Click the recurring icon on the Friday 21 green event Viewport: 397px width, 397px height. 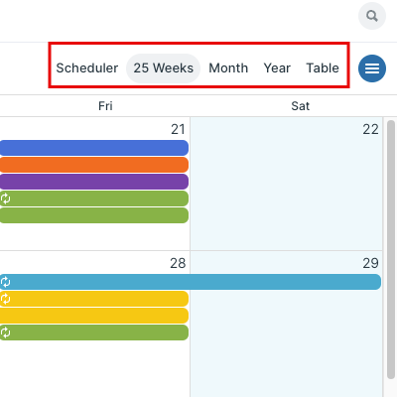point(6,198)
